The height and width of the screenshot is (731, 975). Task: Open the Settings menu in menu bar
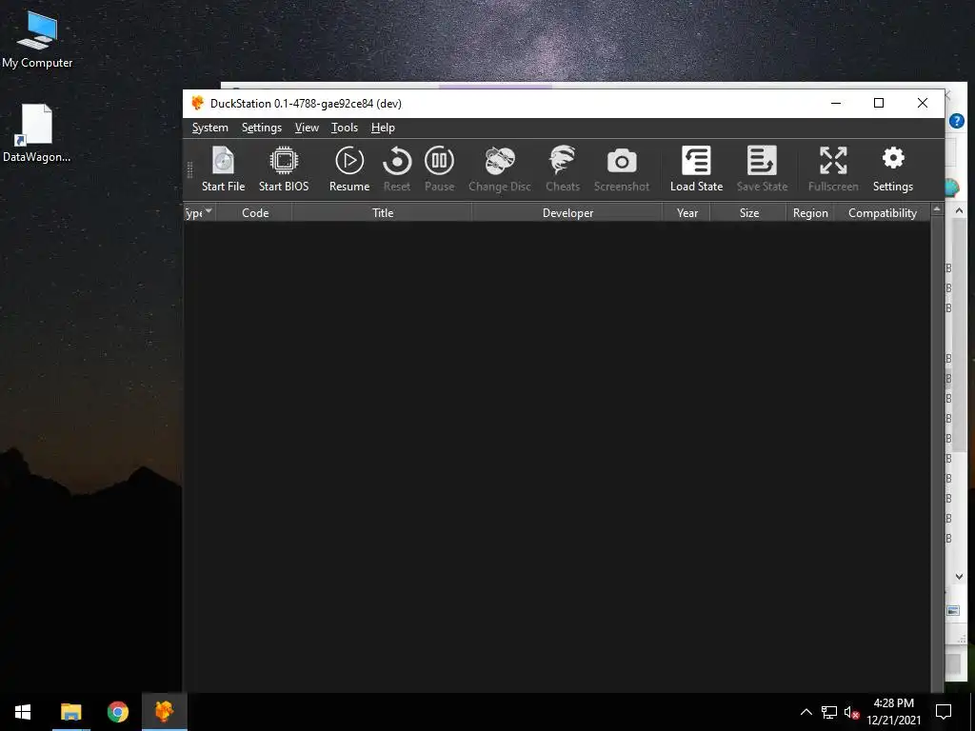(x=261, y=128)
